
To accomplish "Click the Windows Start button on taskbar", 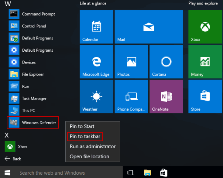I will pyautogui.click(x=7, y=173).
